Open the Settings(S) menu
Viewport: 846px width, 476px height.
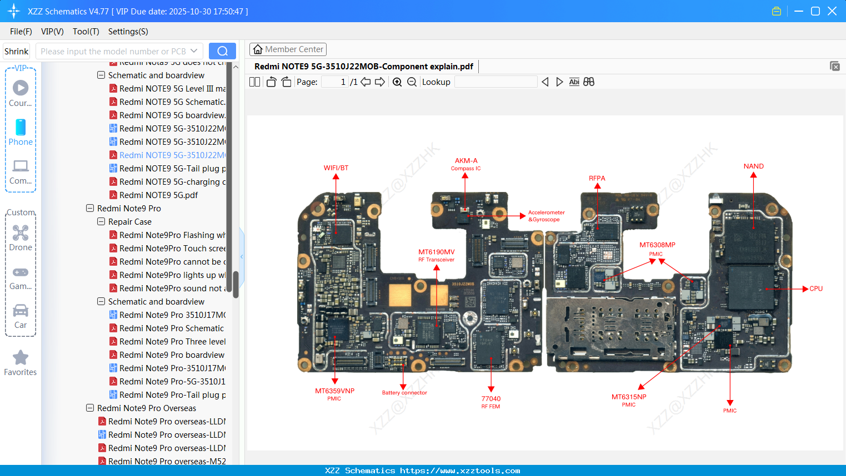click(128, 32)
